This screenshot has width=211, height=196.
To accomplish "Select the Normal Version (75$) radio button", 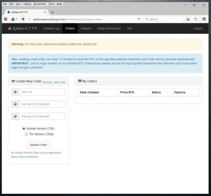I will coord(24,128).
